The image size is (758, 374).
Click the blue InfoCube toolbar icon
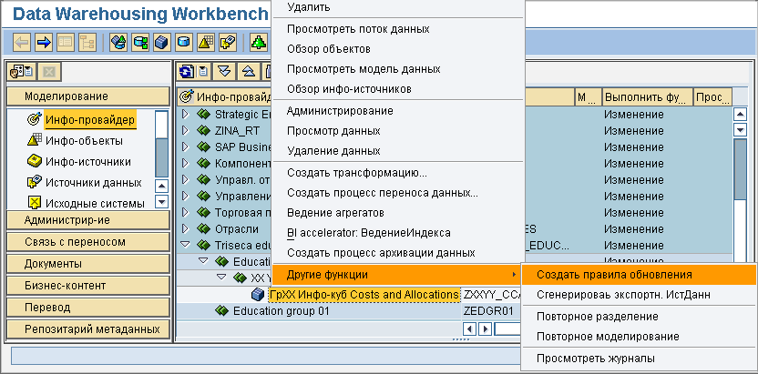pos(162,42)
